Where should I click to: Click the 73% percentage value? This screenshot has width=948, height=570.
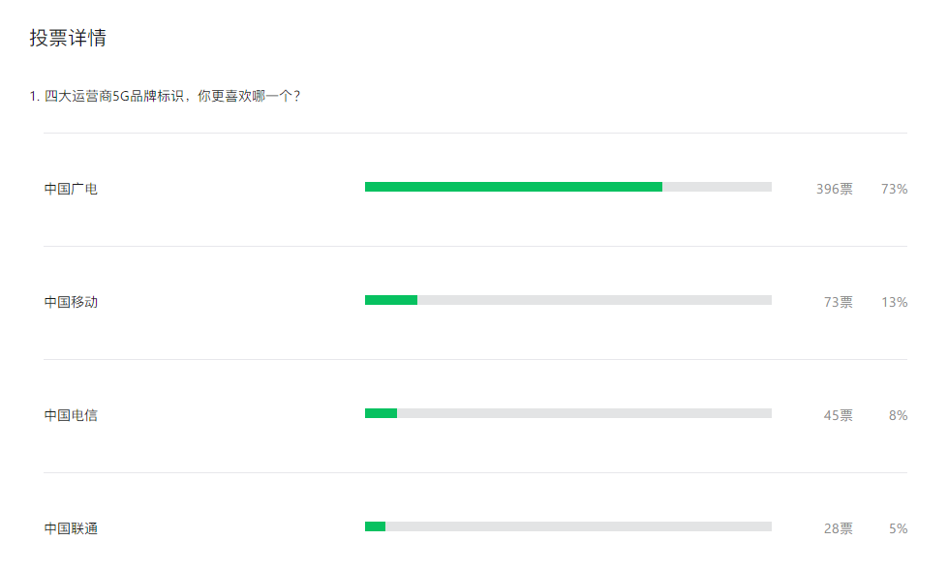click(x=894, y=190)
